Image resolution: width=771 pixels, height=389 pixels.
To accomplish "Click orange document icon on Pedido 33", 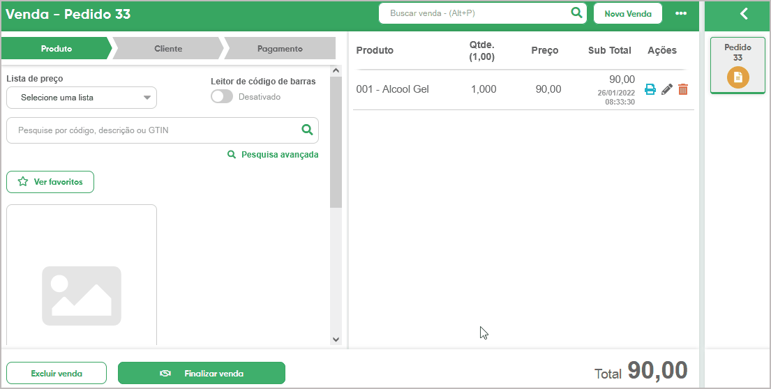I will tap(738, 77).
